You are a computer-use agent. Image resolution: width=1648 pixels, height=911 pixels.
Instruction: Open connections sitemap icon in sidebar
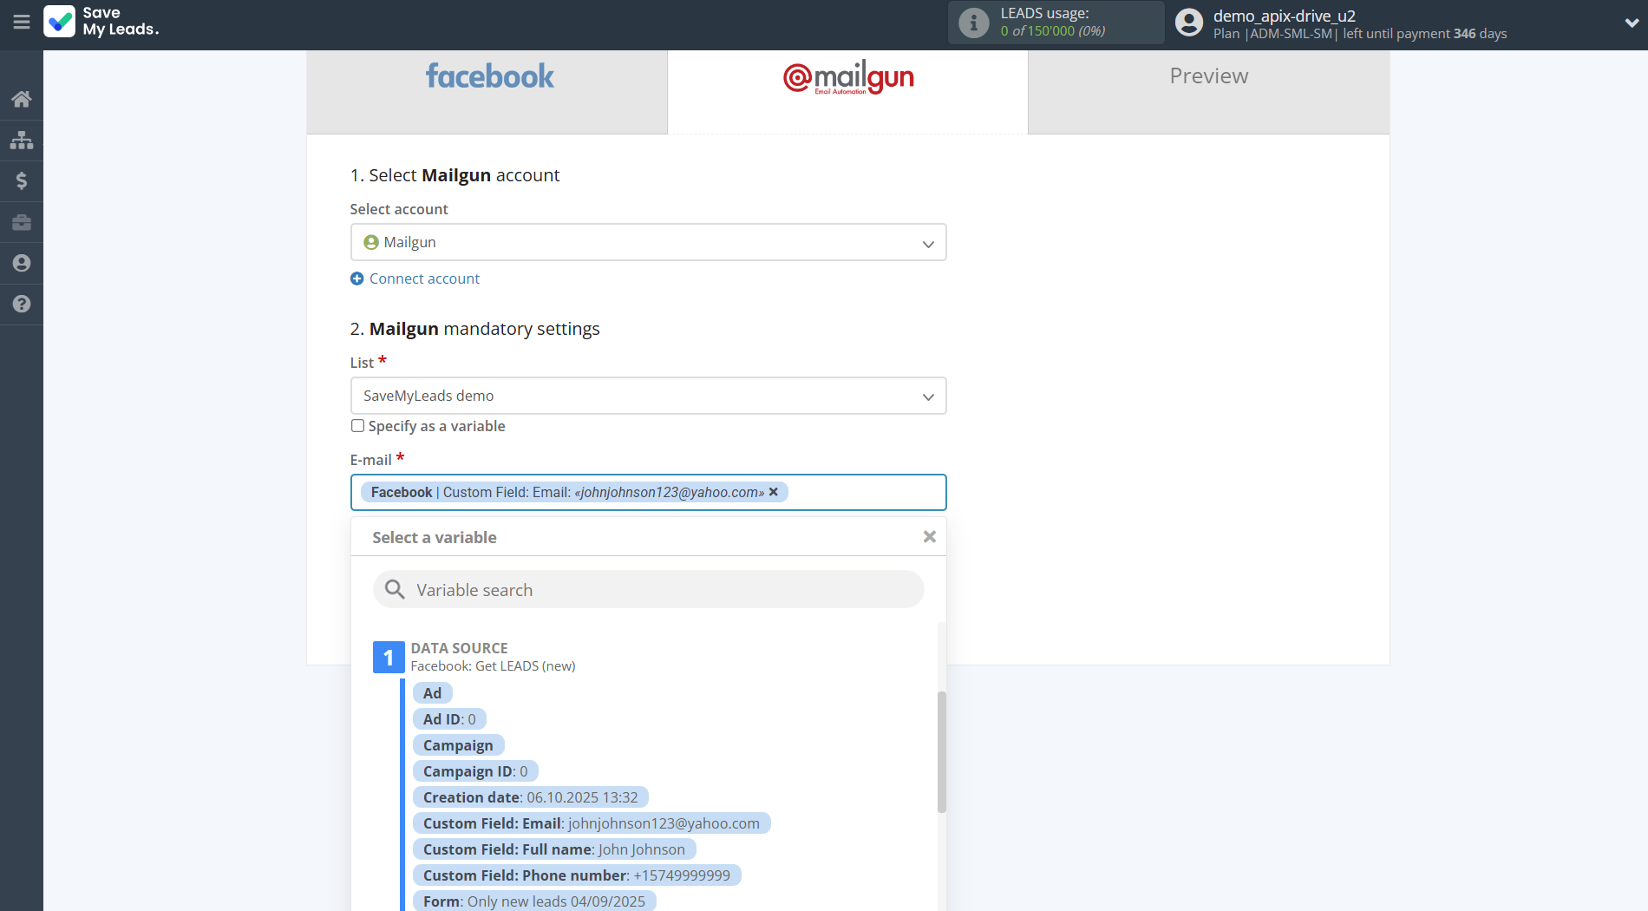22,140
